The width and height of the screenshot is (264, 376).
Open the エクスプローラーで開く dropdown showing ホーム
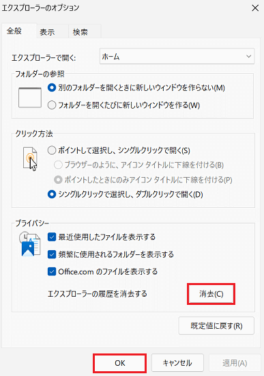[x=177, y=56]
